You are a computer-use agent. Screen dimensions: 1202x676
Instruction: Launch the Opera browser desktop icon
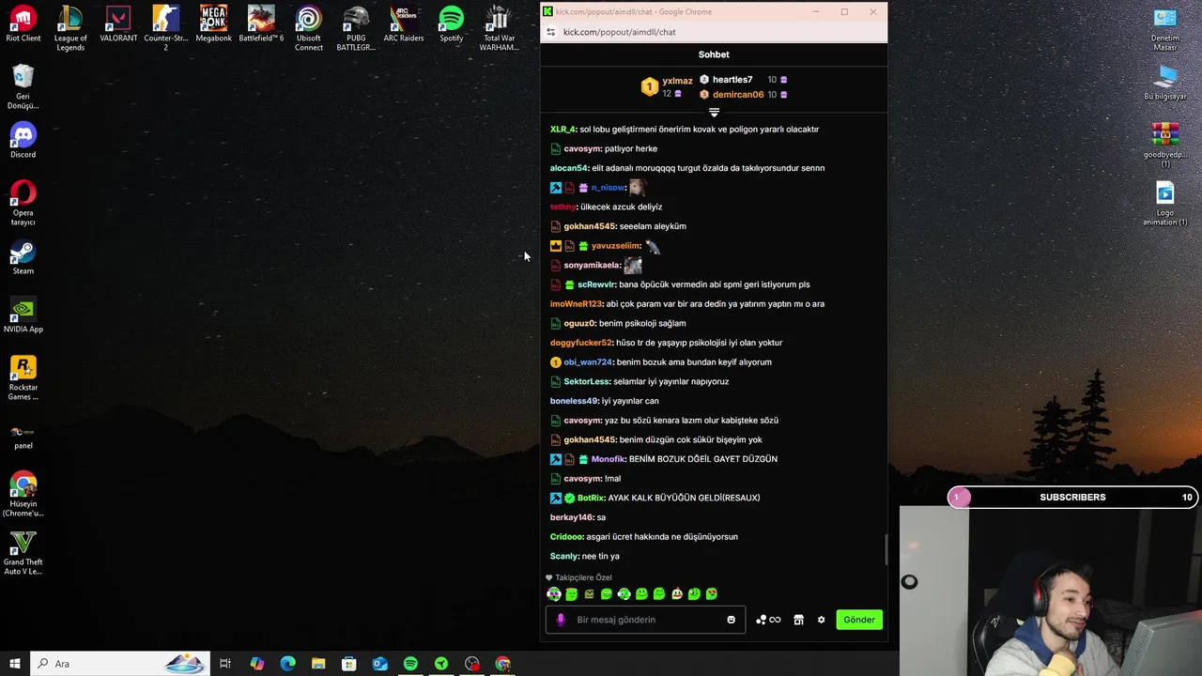[23, 203]
